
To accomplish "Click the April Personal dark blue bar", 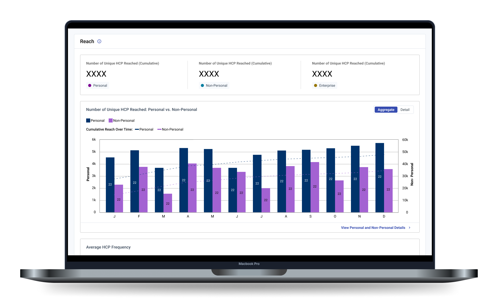I will click(184, 180).
